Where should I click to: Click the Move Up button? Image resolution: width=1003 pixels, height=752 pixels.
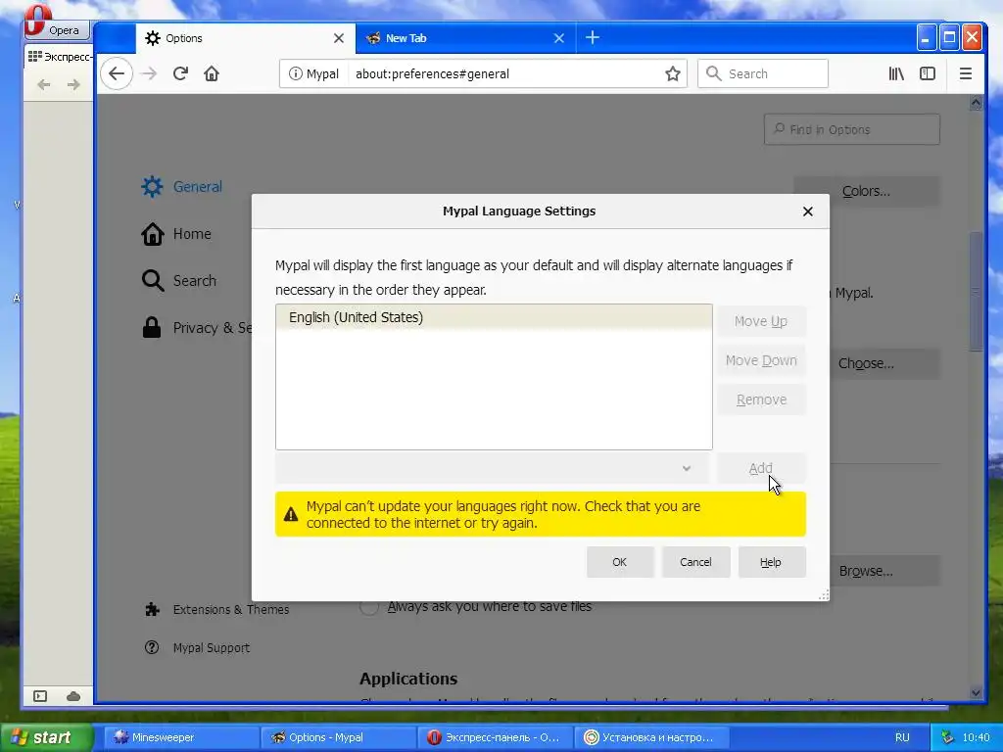click(760, 321)
